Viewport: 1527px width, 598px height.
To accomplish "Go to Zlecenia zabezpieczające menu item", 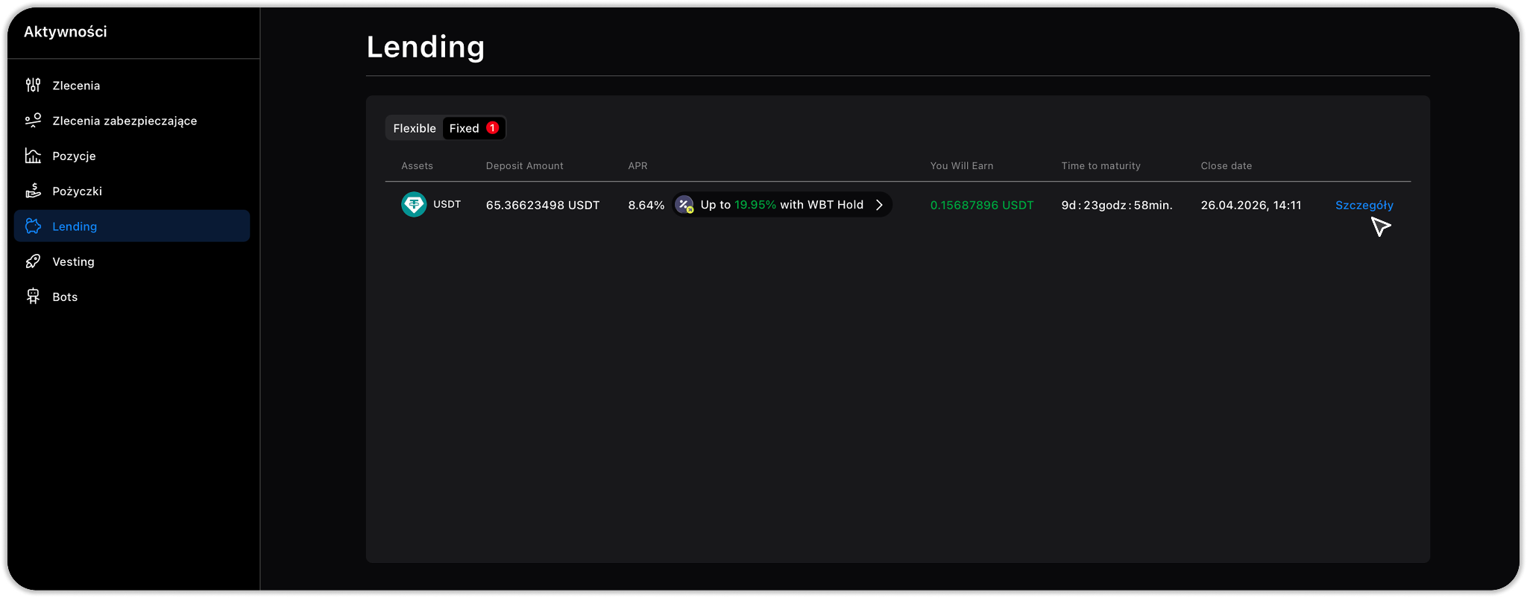I will click(x=125, y=121).
